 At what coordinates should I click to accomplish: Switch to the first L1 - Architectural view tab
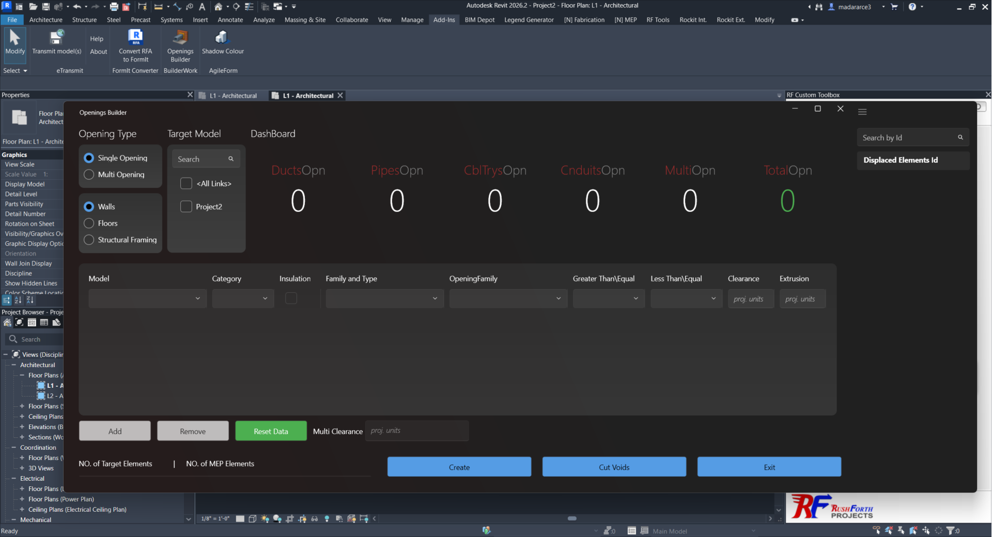233,96
